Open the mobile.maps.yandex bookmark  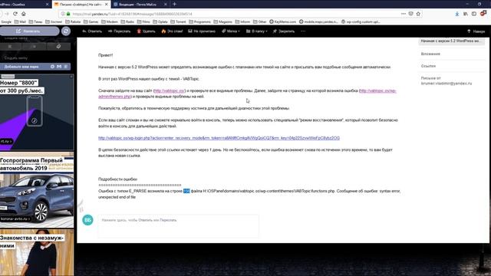point(319,22)
